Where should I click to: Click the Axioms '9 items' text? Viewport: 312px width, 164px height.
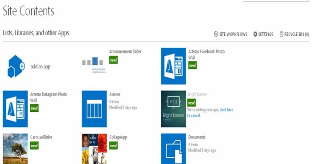114,102
